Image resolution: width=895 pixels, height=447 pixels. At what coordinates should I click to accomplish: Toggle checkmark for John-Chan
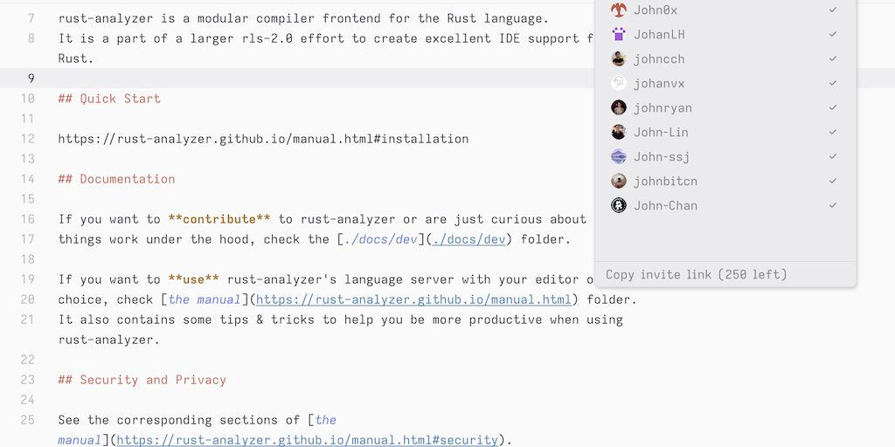point(833,206)
